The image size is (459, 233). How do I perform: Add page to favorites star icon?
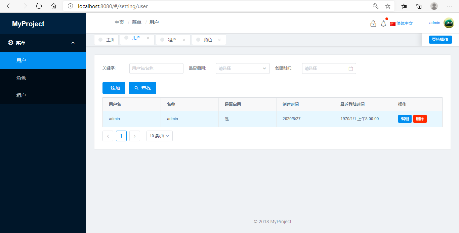pyautogui.click(x=388, y=6)
